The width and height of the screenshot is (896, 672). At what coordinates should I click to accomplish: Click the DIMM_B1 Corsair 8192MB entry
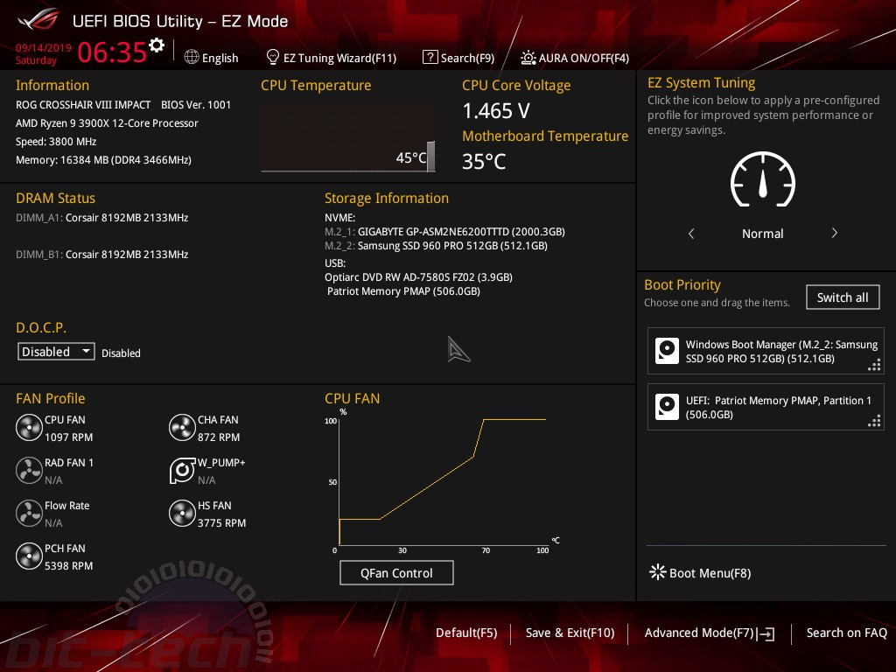101,255
